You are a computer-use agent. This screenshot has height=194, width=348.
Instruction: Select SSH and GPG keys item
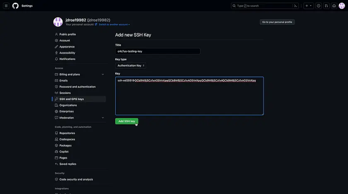pos(80,99)
